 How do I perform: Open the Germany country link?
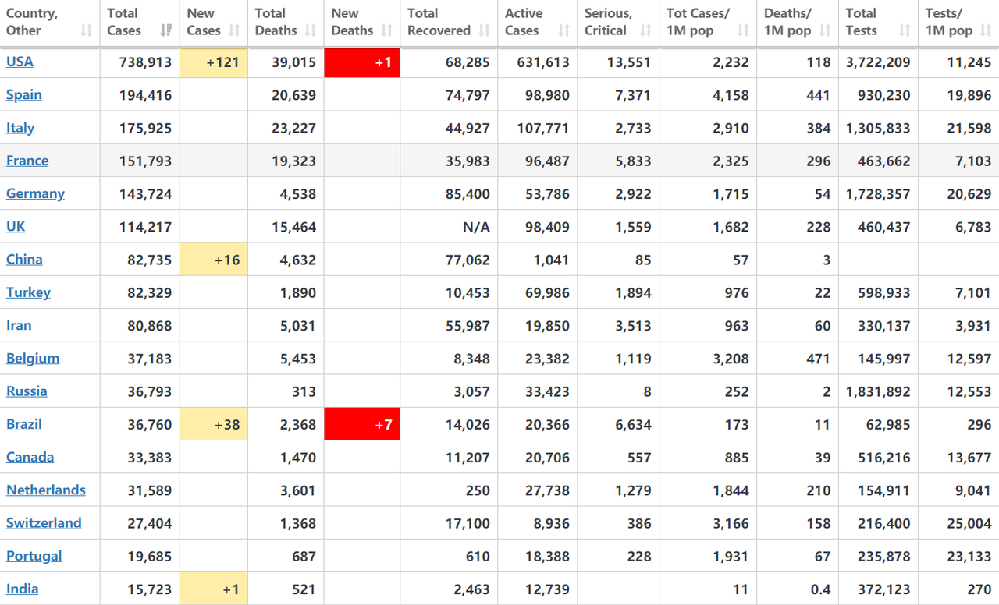(x=35, y=193)
